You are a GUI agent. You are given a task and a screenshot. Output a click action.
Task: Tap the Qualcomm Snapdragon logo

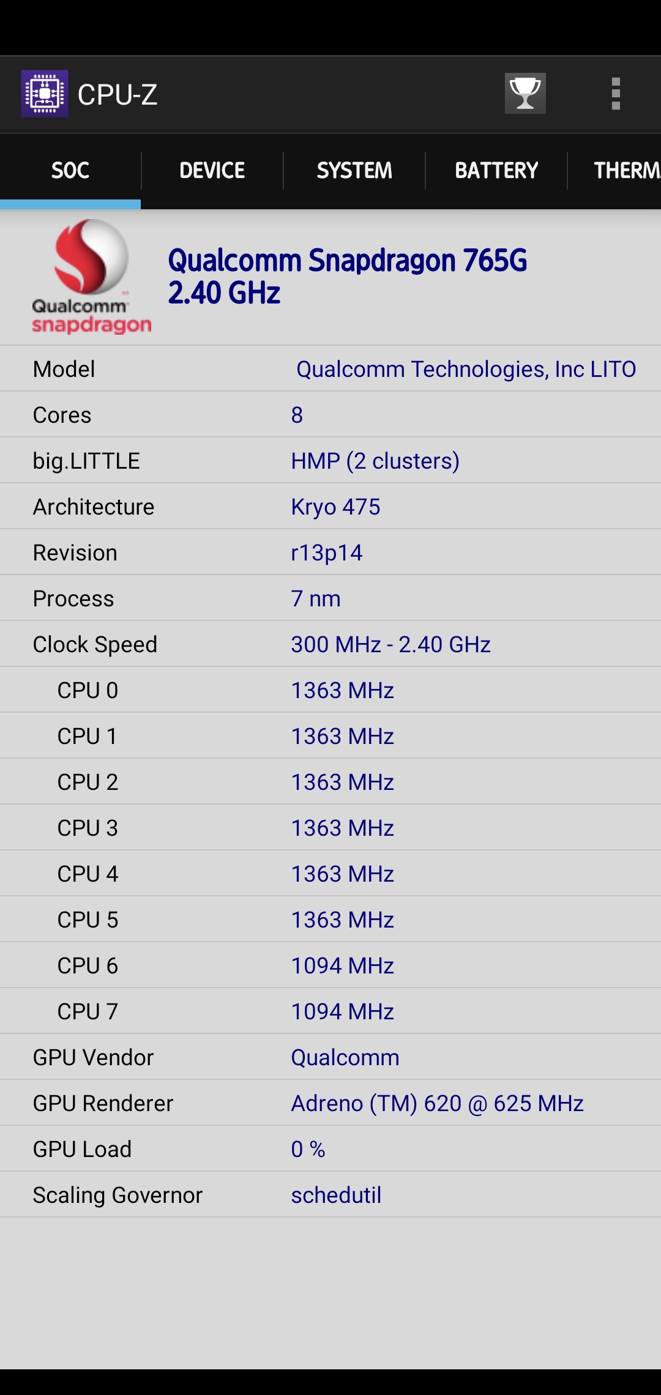(91, 277)
